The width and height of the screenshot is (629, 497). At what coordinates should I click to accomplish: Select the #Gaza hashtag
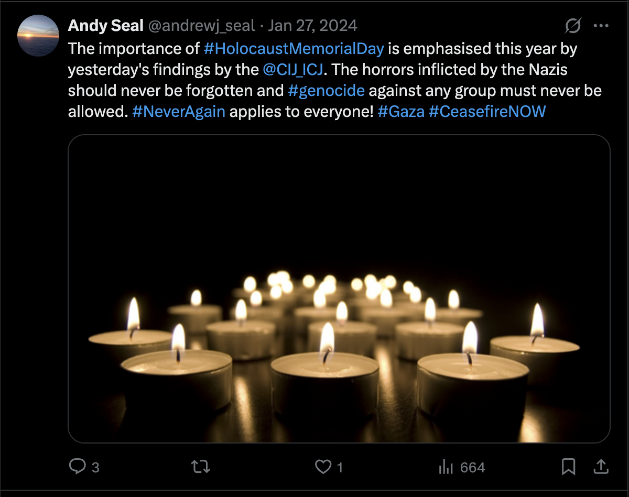400,111
